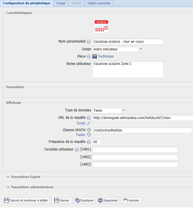This screenshot has height=208, width=193.
Task: Click Sauver et continuer à éditer button
Action: tap(26, 200)
